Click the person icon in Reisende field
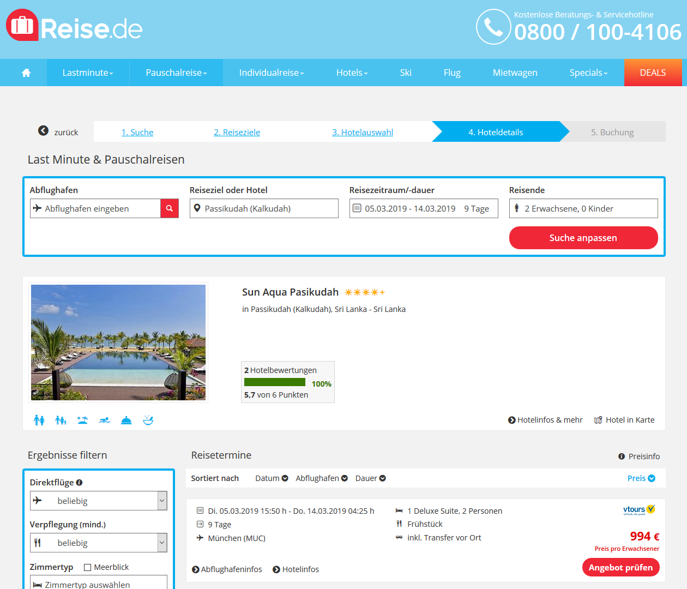Image resolution: width=687 pixels, height=589 pixels. [x=517, y=208]
